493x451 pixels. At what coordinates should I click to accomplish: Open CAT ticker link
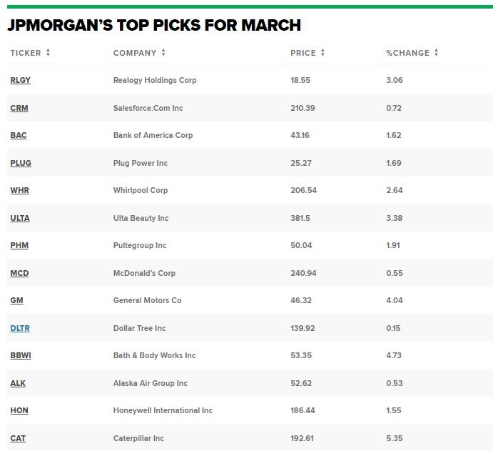(18, 438)
